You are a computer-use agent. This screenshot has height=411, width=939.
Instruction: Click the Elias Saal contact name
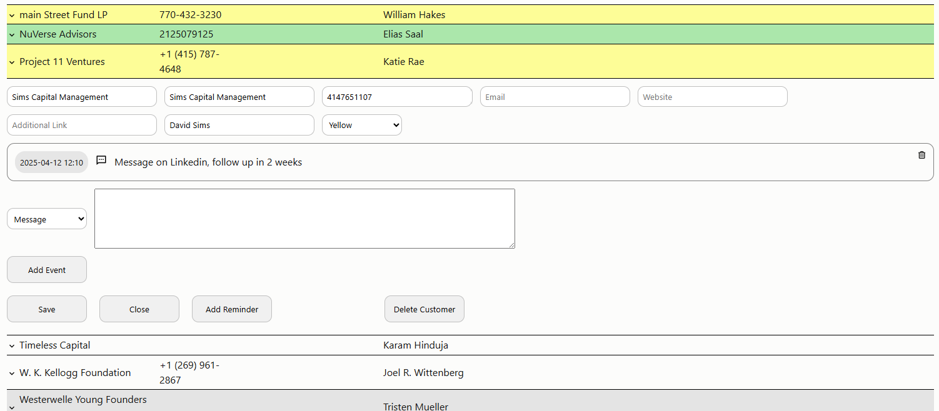point(403,34)
